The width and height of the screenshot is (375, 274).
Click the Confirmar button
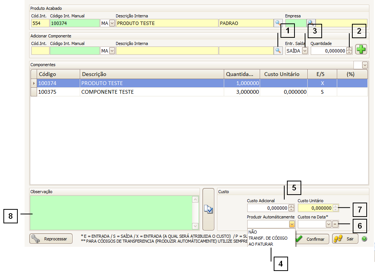point(312,239)
